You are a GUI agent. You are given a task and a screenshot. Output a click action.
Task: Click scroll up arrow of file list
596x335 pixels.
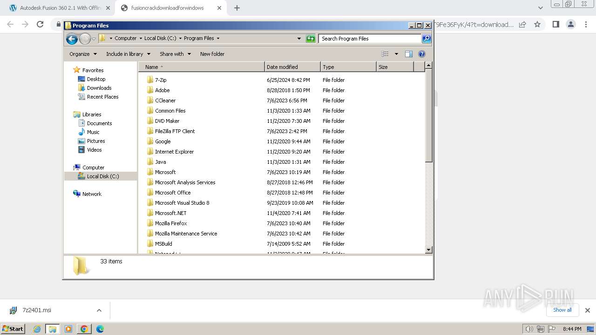[429, 66]
